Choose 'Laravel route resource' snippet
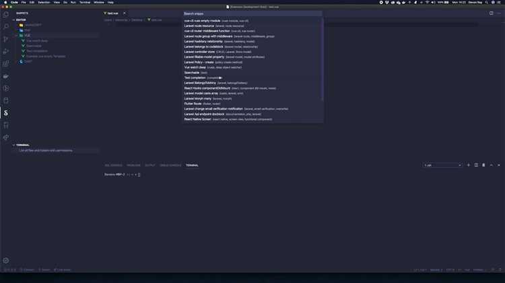The height and width of the screenshot is (283, 505). pos(252,26)
